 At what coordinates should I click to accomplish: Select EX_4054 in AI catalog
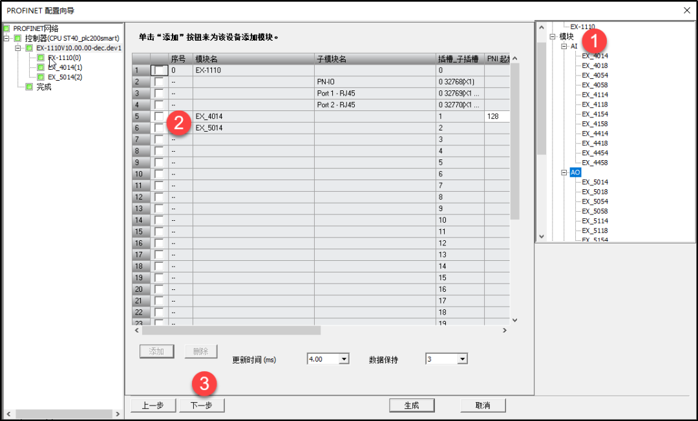pos(595,76)
